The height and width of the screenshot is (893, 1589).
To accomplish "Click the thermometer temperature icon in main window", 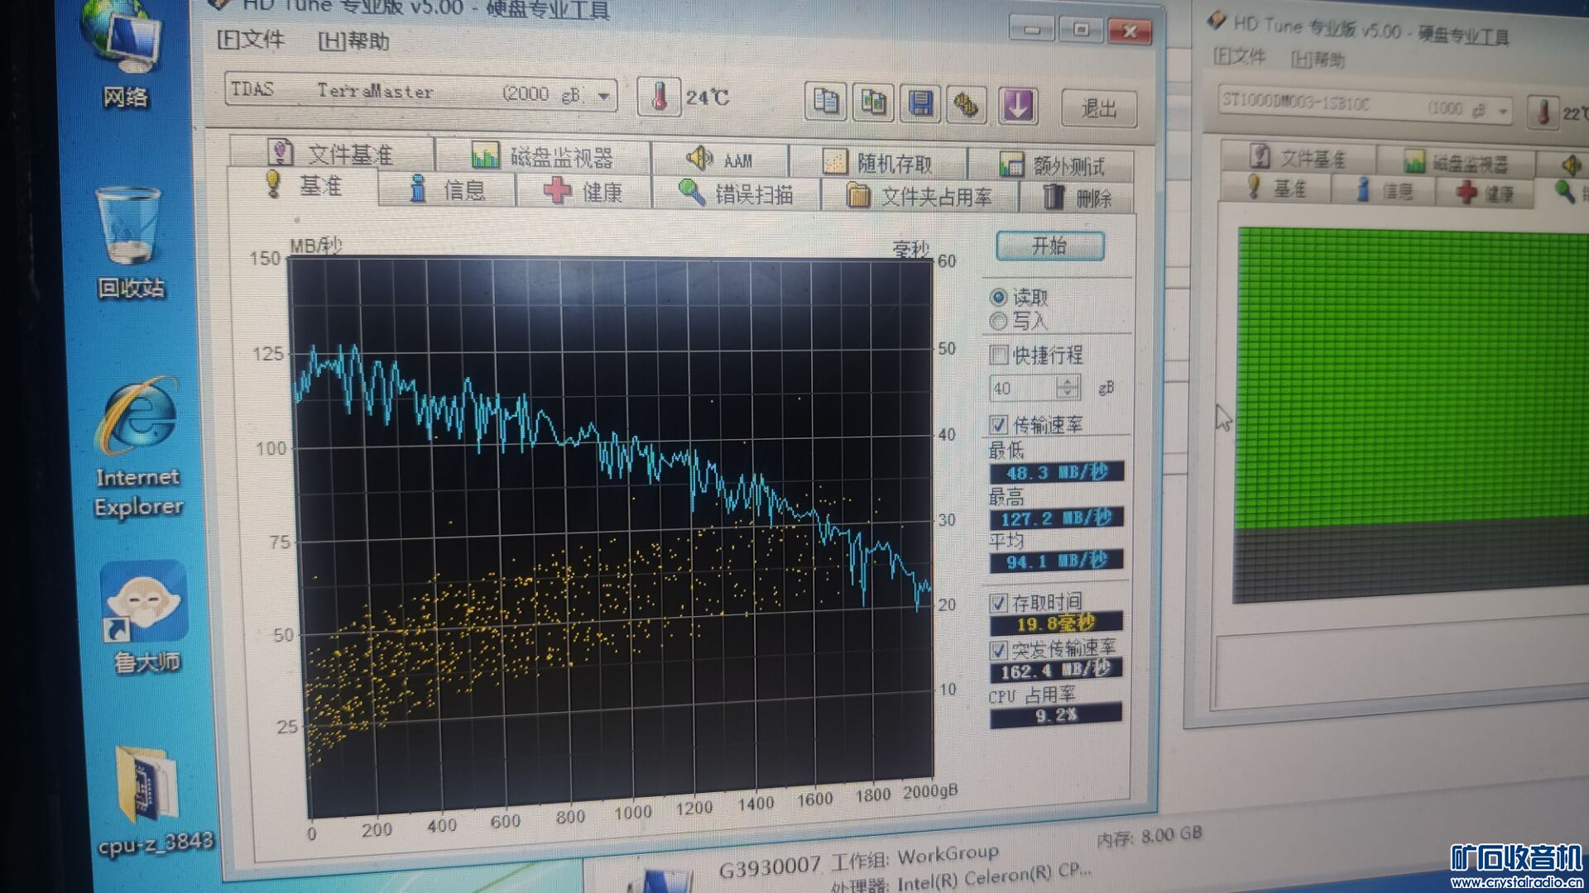I will tap(659, 98).
